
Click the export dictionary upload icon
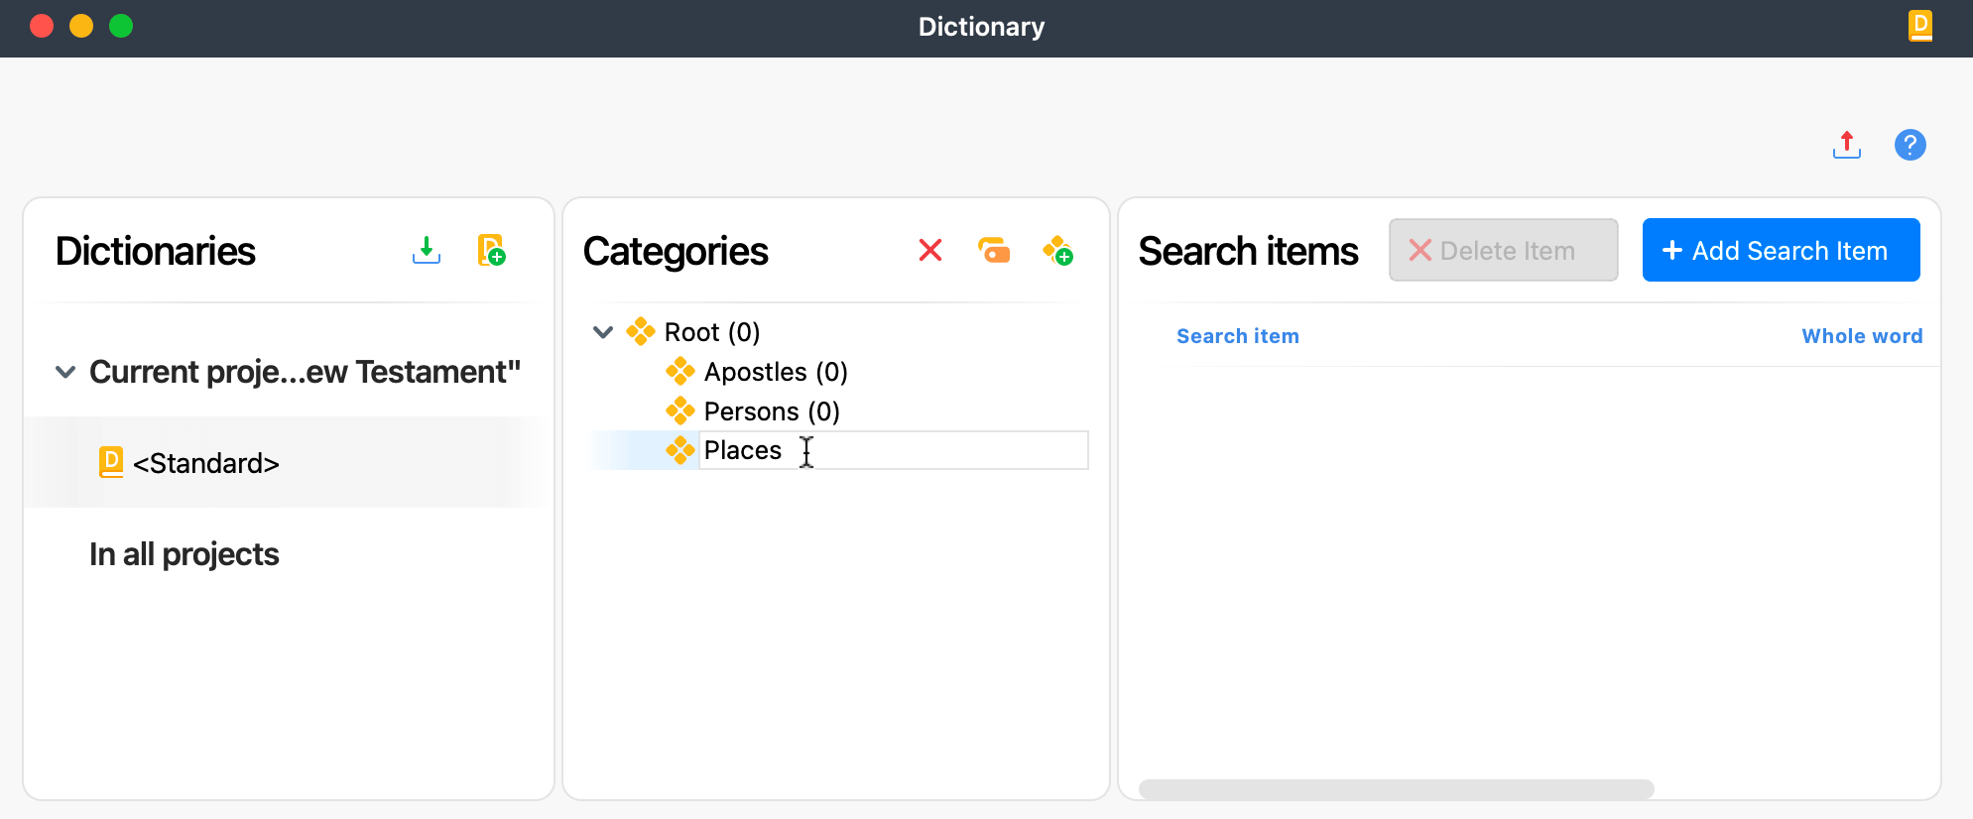1847,145
